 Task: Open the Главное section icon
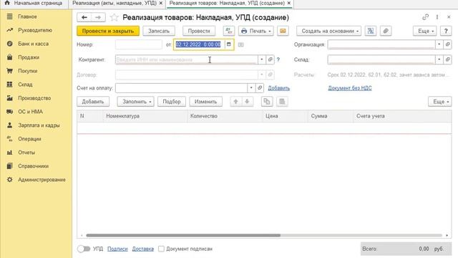(9, 16)
